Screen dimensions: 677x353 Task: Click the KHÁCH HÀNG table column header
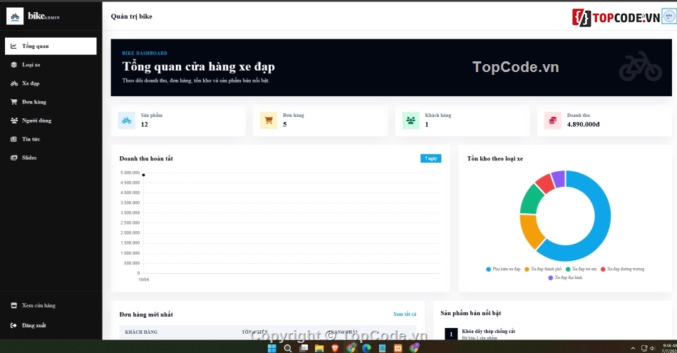(x=141, y=332)
